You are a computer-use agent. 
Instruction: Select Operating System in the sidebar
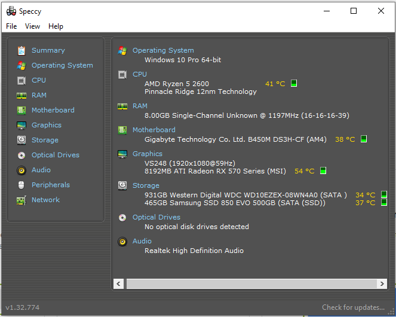pyautogui.click(x=62, y=65)
